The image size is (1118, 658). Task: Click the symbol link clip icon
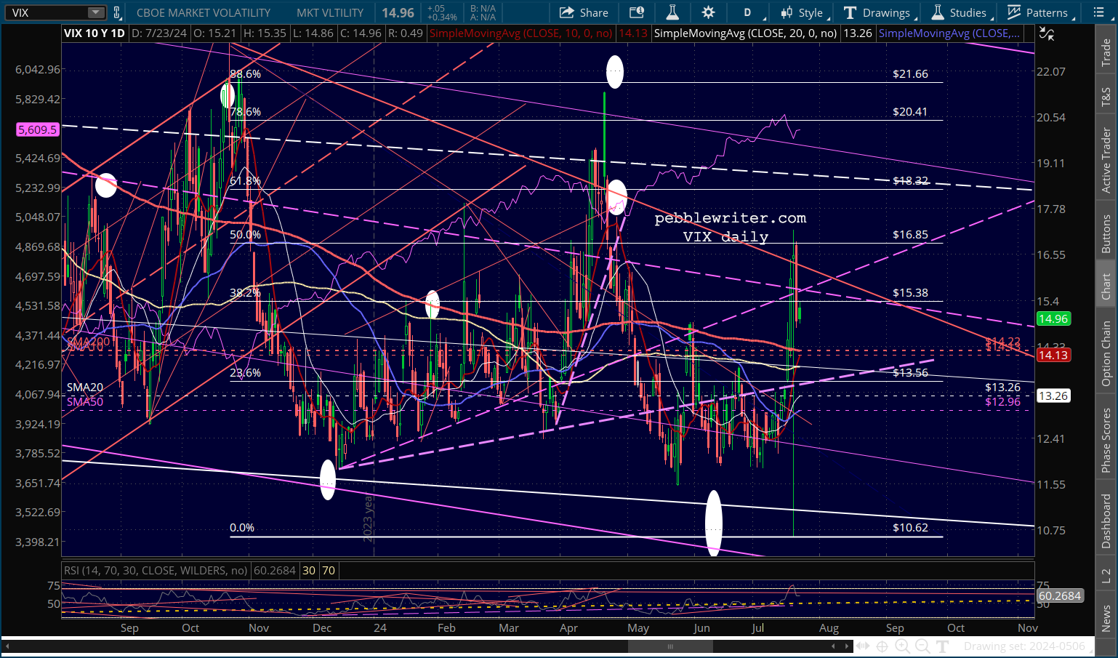click(116, 12)
